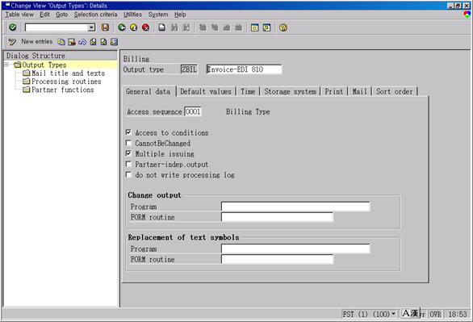Image resolution: width=473 pixels, height=322 pixels.
Task: Open status bar system info dropdown arrow
Action: pyautogui.click(x=393, y=314)
